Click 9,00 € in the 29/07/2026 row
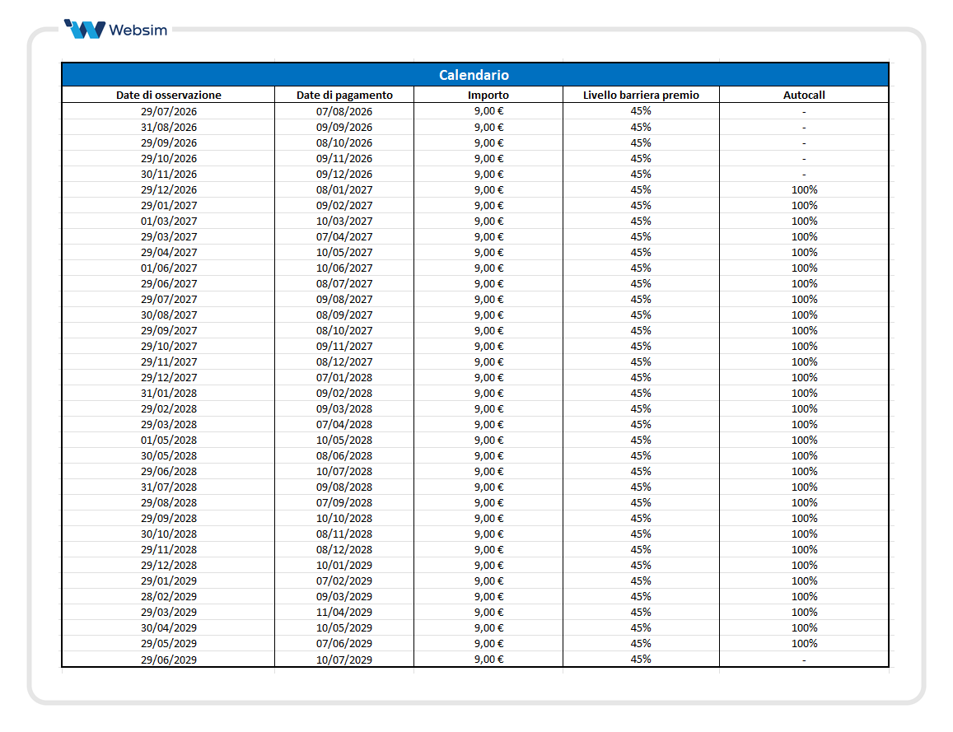Image resolution: width=953 pixels, height=732 pixels. tap(488, 111)
